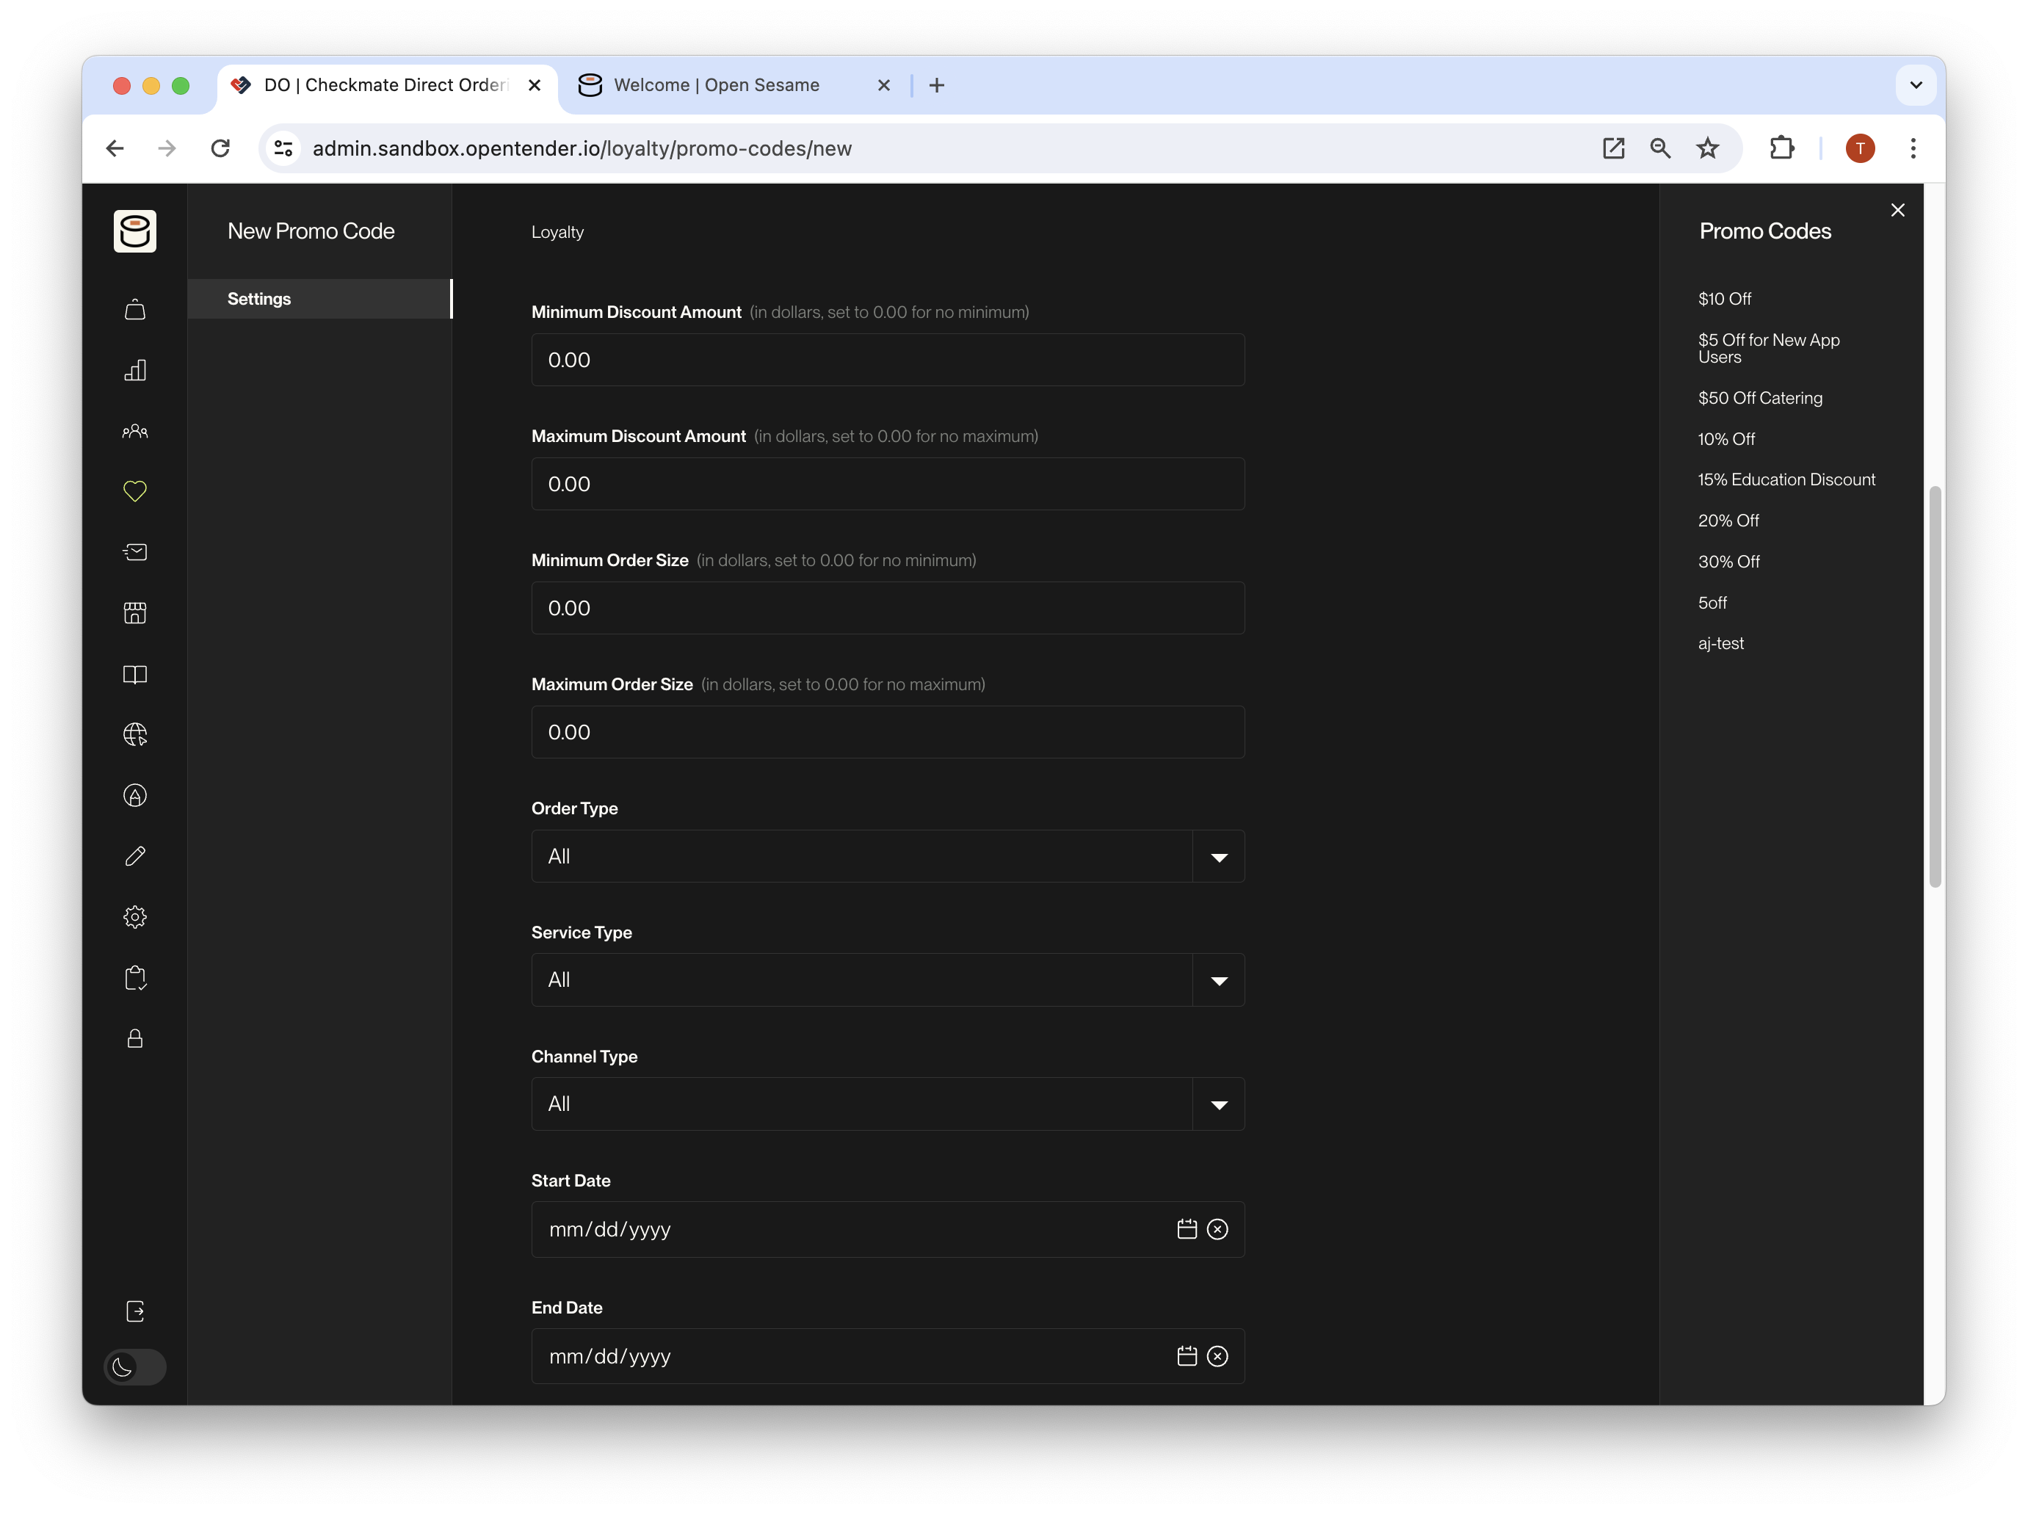Open the storefront icon in the sidebar

(x=134, y=613)
